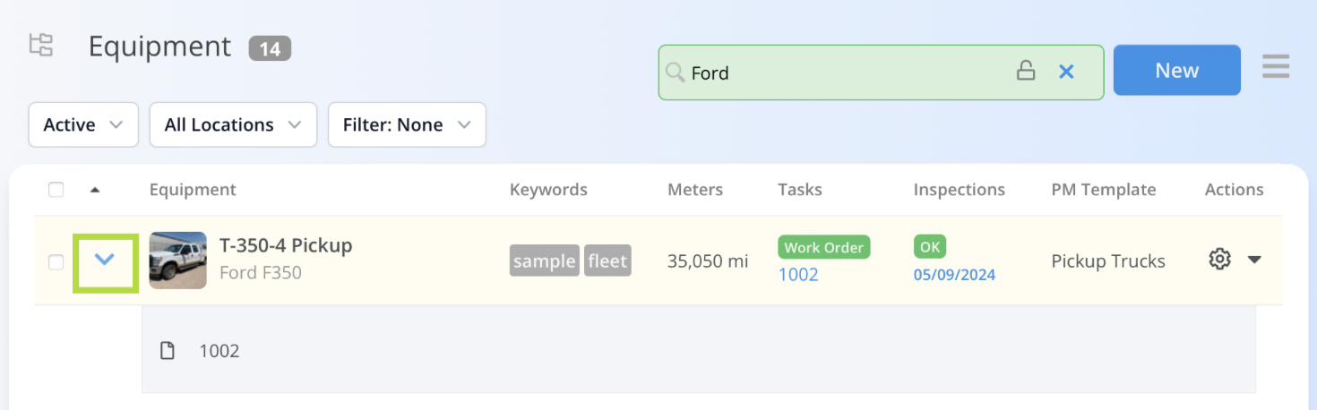Image resolution: width=1317 pixels, height=410 pixels.
Task: Click the sort ascending arrow in header
Action: tap(95, 190)
